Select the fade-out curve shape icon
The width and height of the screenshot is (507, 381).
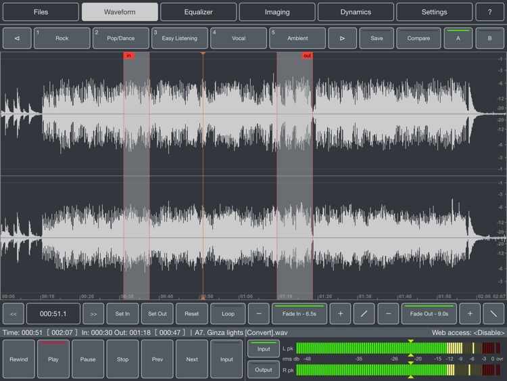click(x=494, y=313)
